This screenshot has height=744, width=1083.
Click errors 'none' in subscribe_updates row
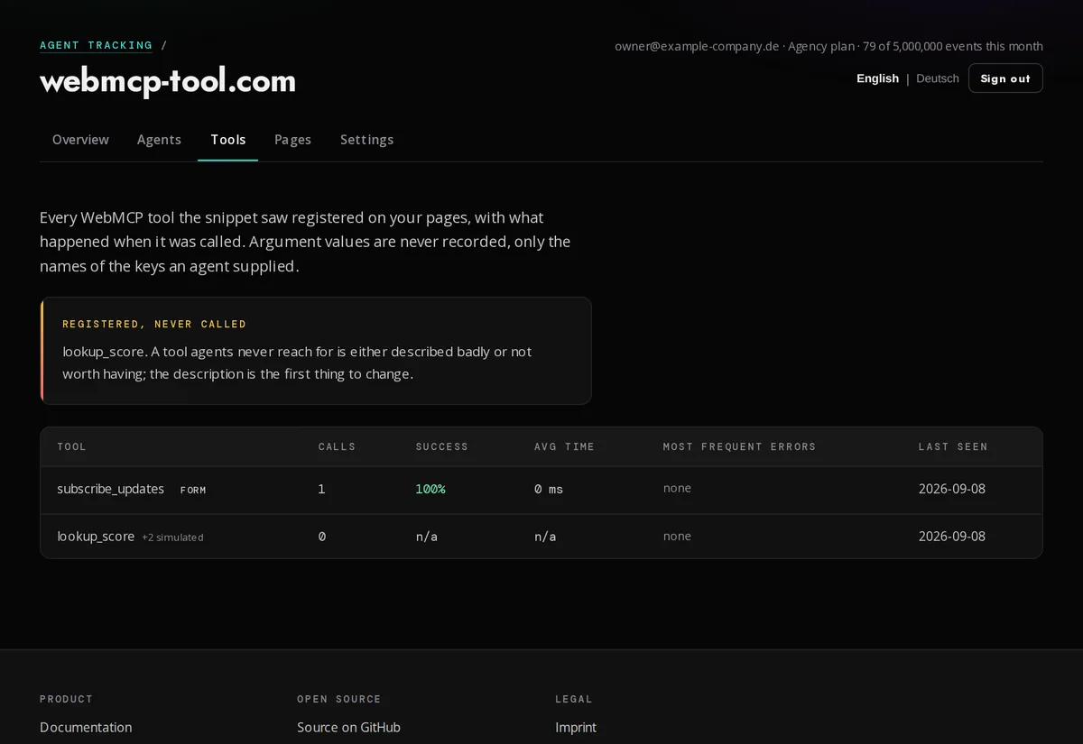click(x=677, y=488)
